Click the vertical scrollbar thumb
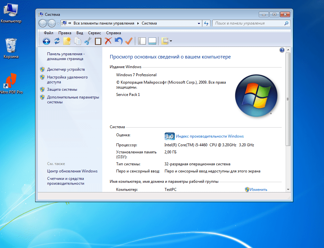 click(x=288, y=99)
